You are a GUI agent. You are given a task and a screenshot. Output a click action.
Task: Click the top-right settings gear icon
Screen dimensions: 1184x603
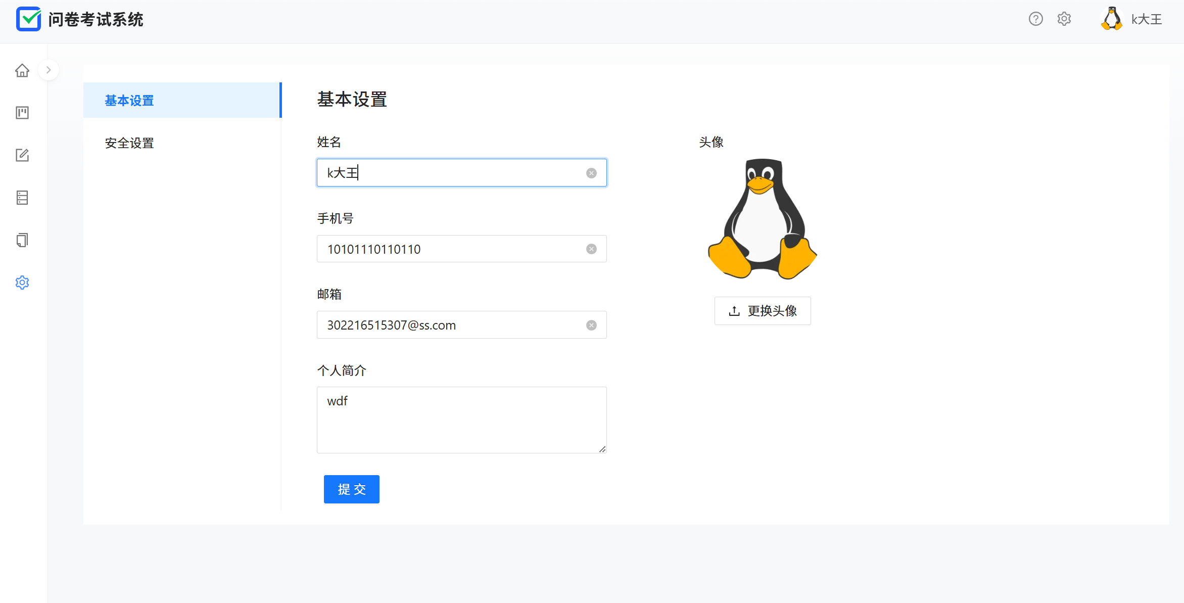tap(1064, 19)
